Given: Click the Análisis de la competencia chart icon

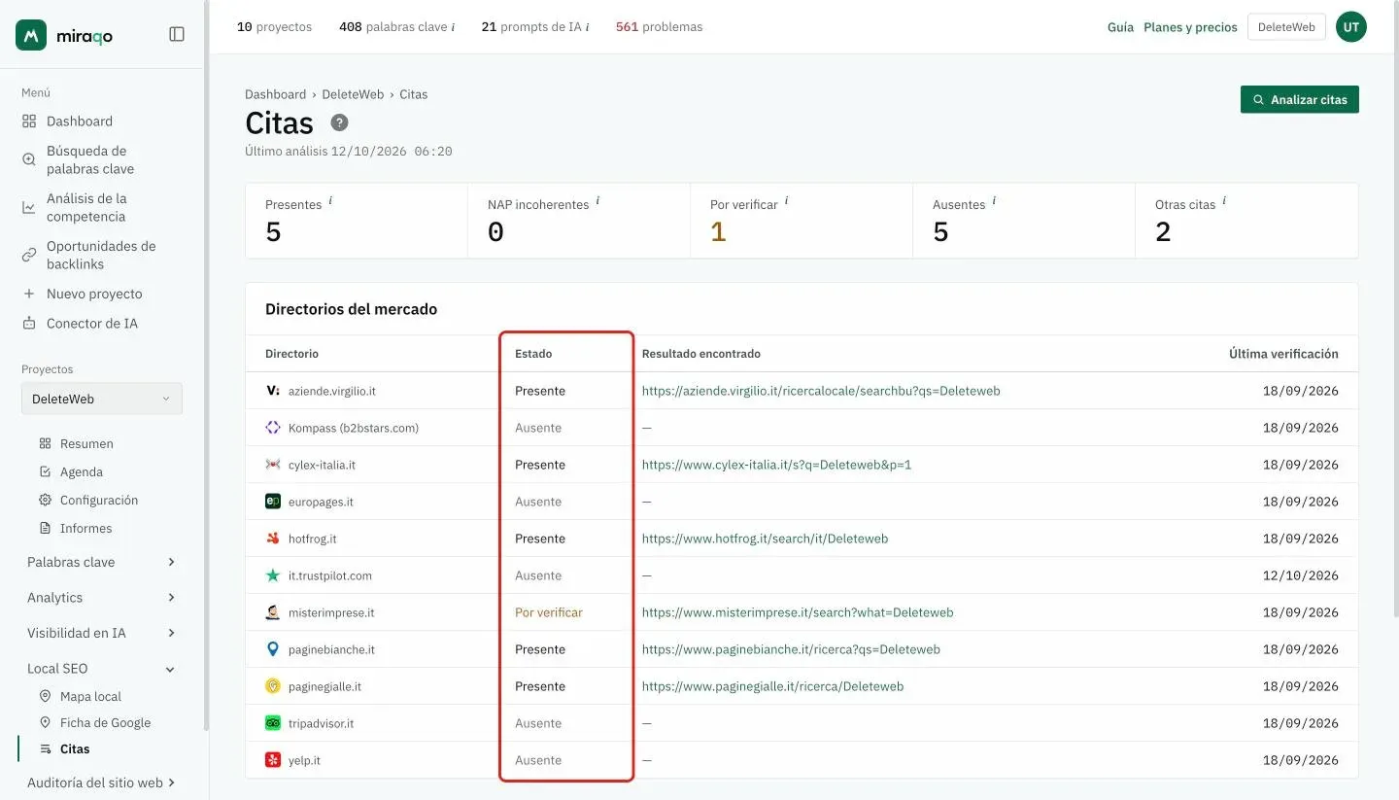Looking at the screenshot, I should 29,207.
